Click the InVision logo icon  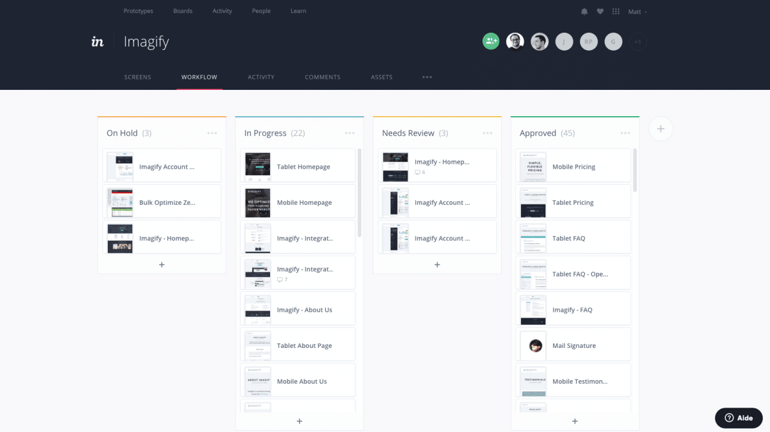tap(98, 42)
